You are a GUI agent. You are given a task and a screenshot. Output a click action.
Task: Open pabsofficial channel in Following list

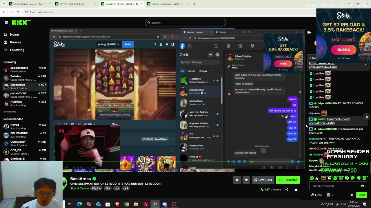pyautogui.click(x=25, y=95)
